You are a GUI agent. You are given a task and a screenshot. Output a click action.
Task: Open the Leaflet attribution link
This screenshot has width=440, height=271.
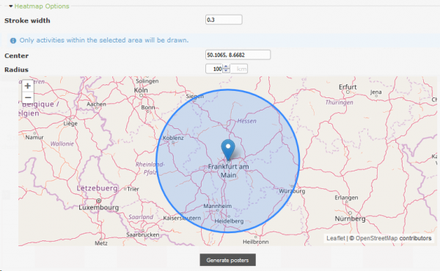point(336,238)
